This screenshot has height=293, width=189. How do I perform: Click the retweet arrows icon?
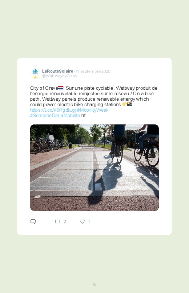[57, 221]
